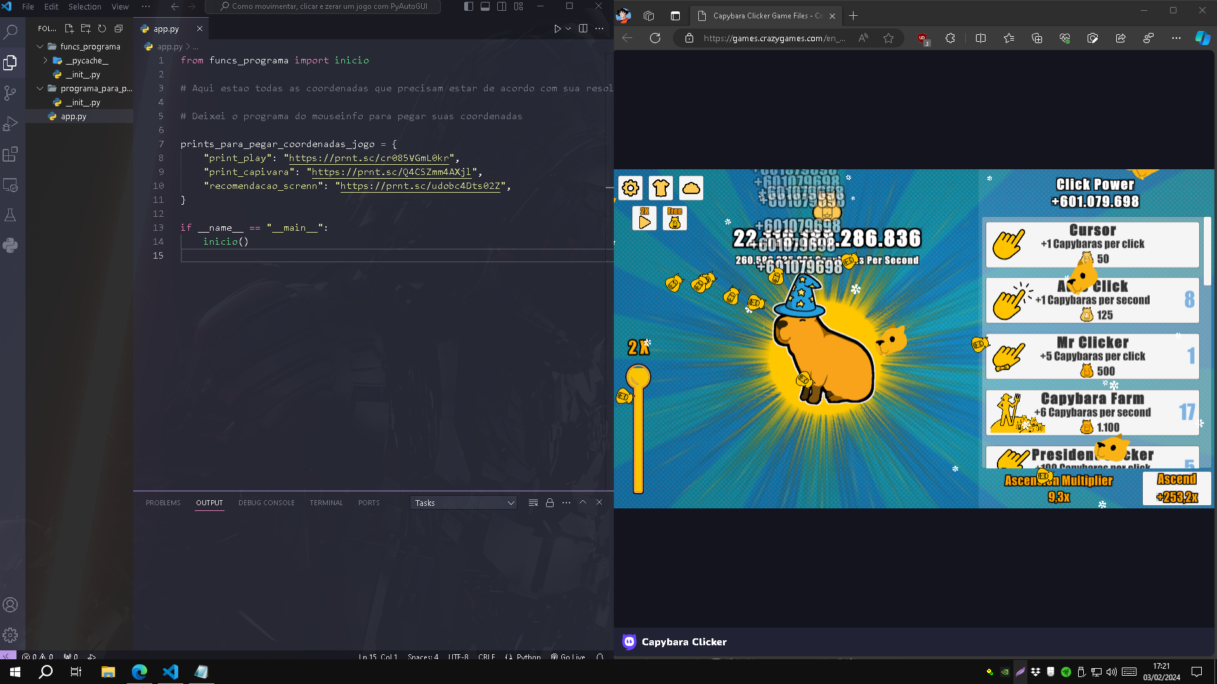Open the print_play prnt.sc link
1217x684 pixels.
(x=368, y=158)
